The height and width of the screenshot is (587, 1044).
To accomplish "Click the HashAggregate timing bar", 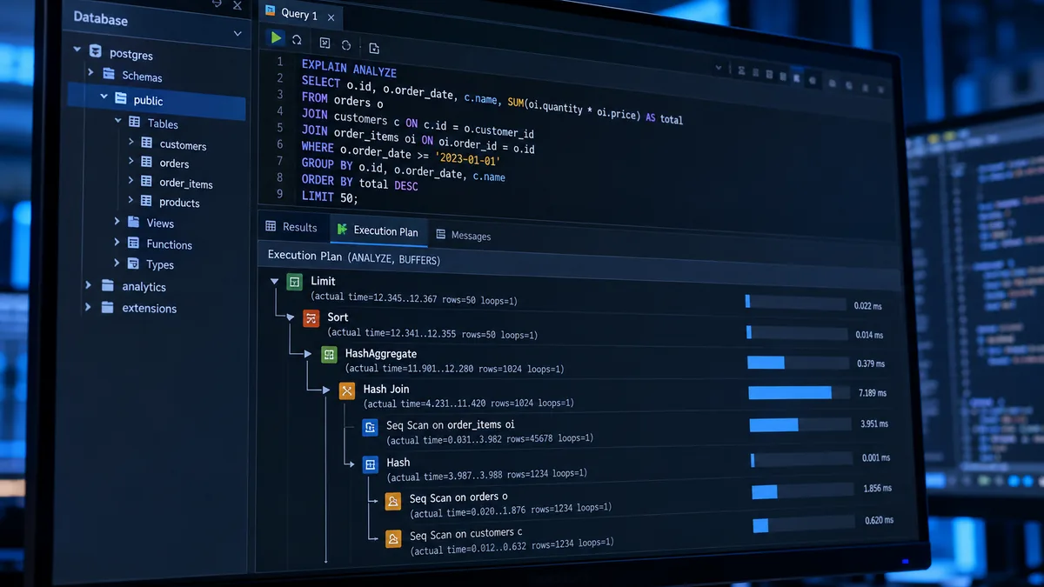I will tap(798, 363).
